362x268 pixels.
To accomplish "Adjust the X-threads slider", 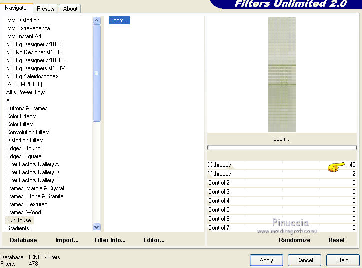I will 282,165.
